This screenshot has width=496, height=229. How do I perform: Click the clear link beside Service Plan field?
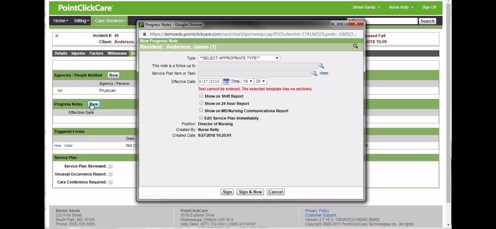click(324, 73)
